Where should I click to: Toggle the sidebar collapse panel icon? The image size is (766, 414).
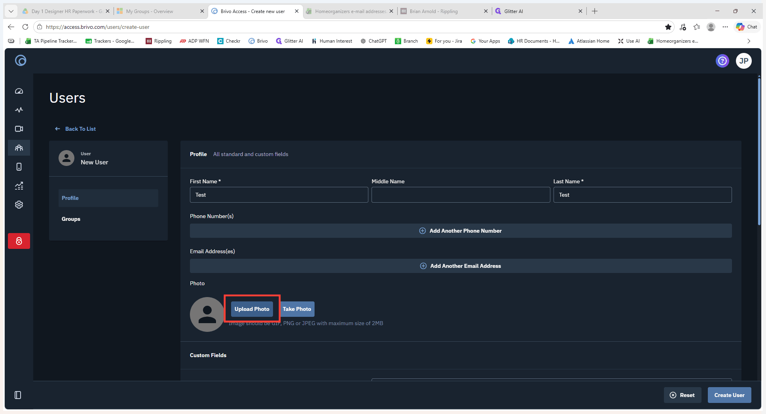[18, 395]
